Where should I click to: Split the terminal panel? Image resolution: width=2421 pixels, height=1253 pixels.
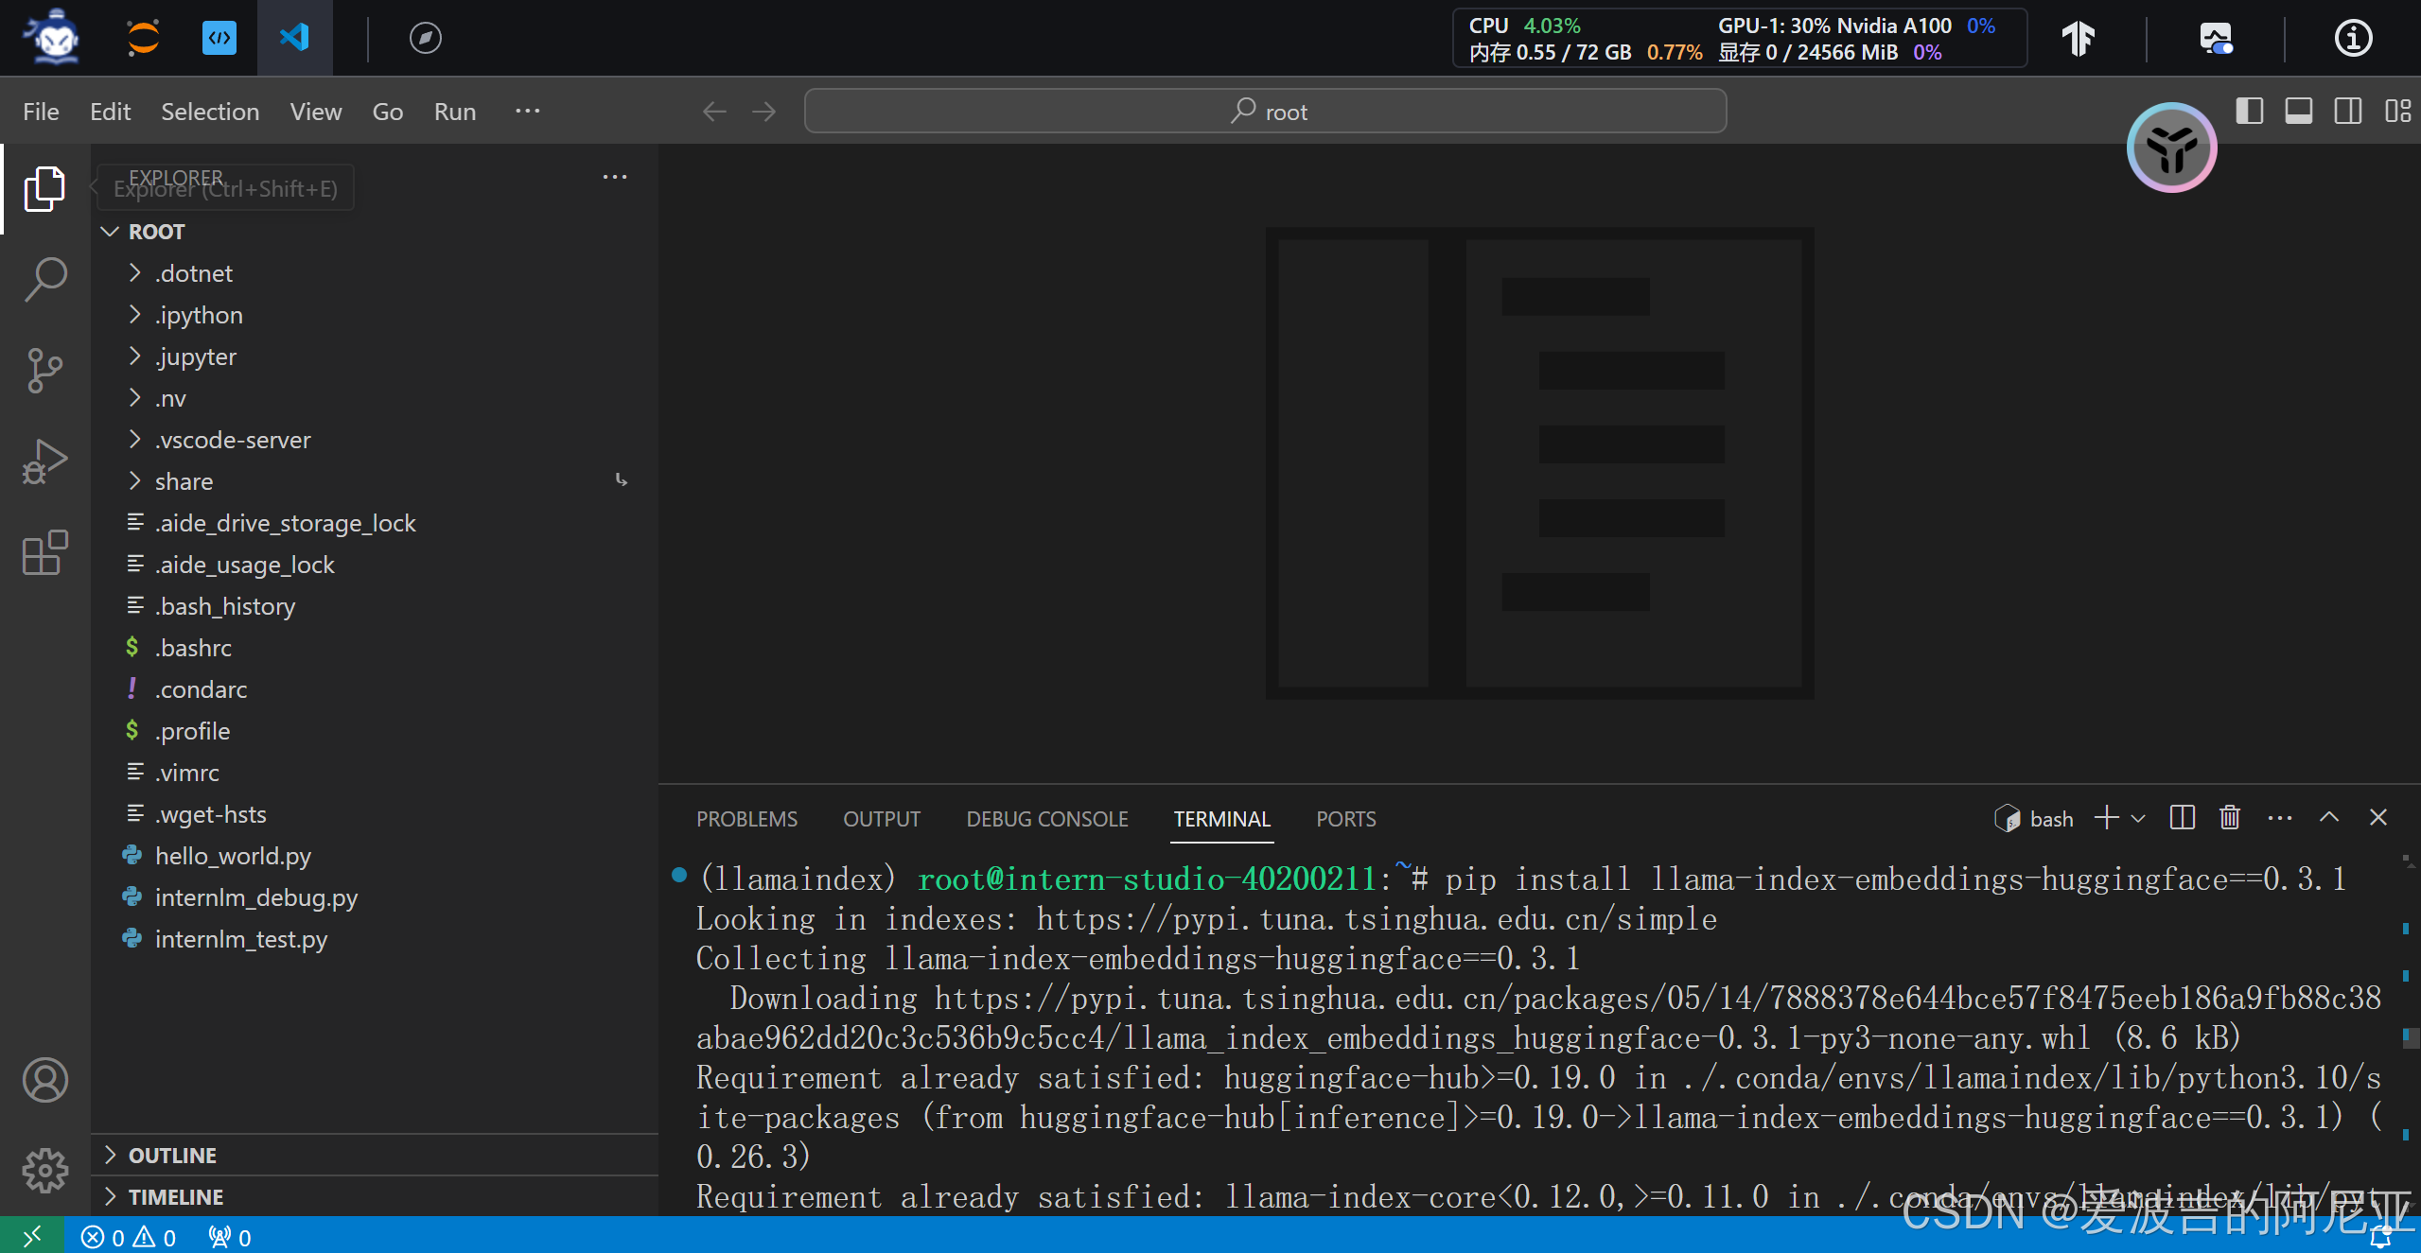[x=2182, y=818]
